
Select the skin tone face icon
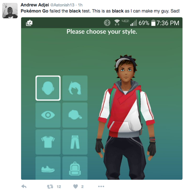point(48,88)
